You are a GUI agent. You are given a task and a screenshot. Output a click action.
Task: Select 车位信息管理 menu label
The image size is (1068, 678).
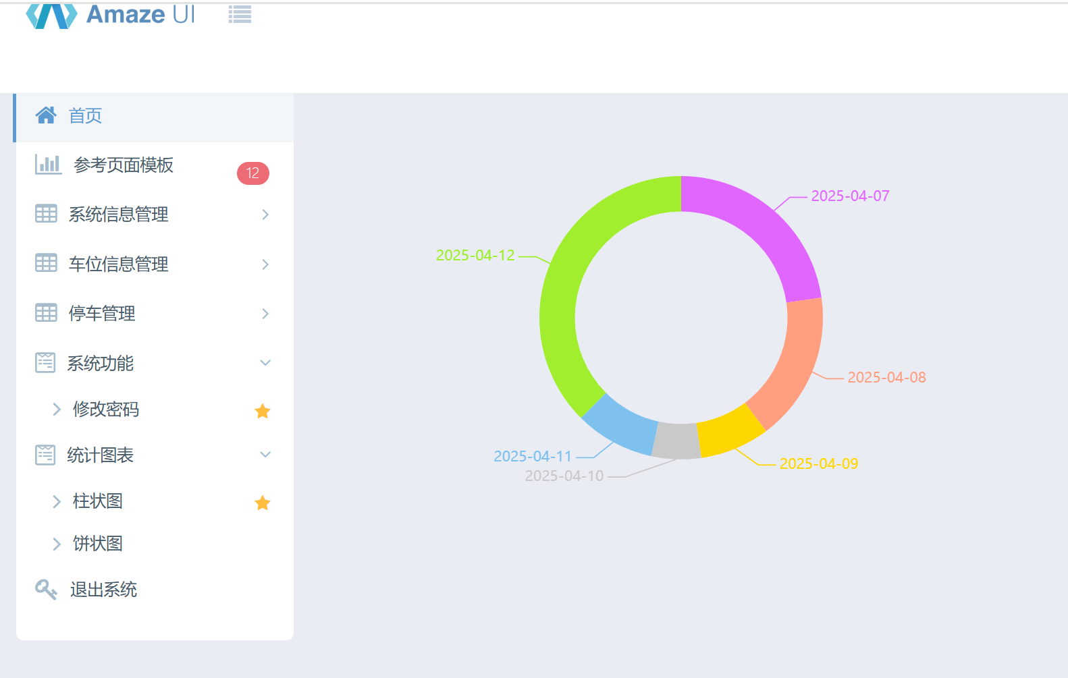coord(119,264)
